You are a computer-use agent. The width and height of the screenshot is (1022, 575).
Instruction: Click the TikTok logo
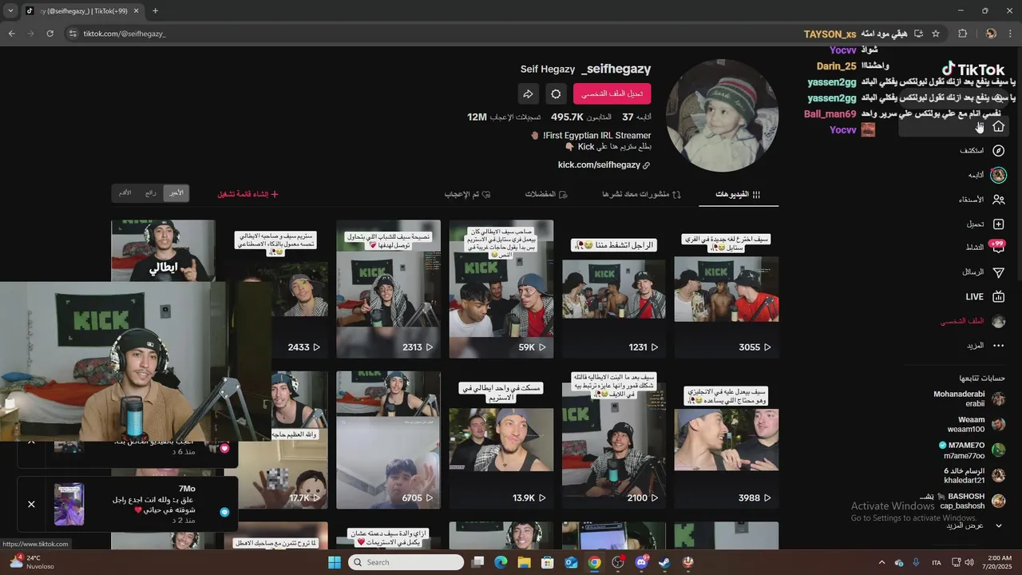(973, 69)
